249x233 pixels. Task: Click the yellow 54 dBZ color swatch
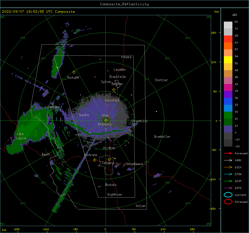(228, 60)
